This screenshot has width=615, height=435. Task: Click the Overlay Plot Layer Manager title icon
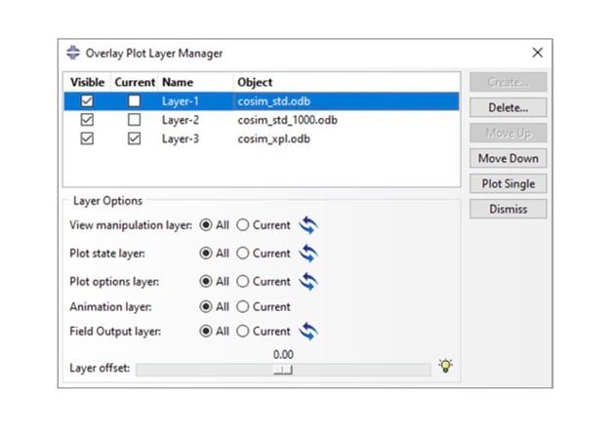pos(74,53)
